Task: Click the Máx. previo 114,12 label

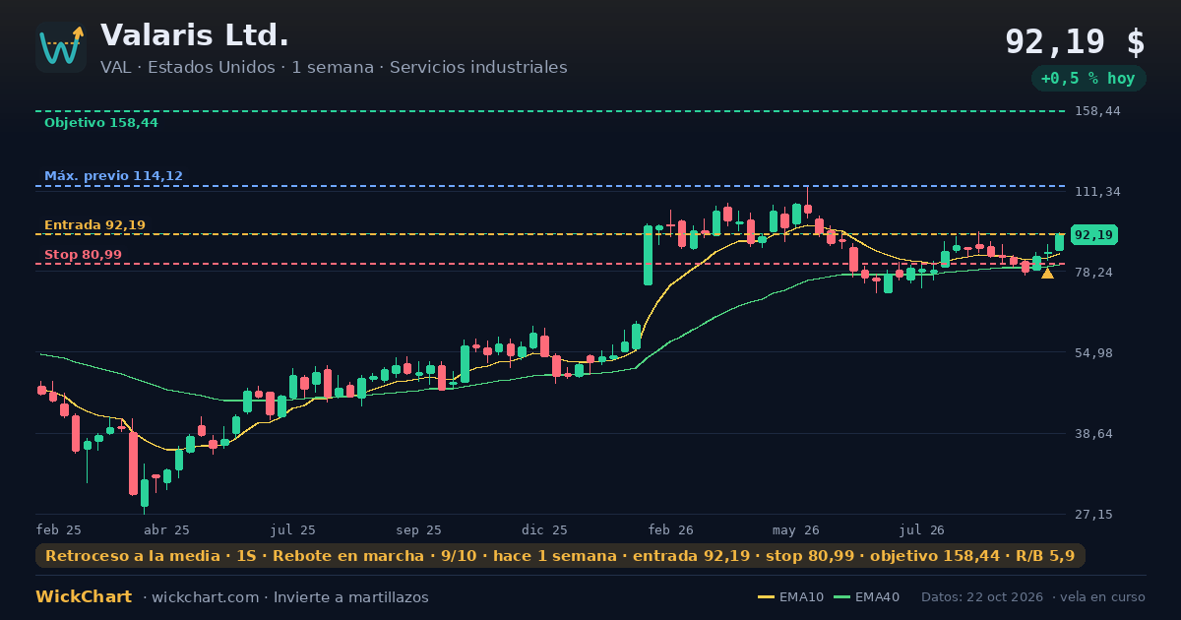Action: (113, 176)
